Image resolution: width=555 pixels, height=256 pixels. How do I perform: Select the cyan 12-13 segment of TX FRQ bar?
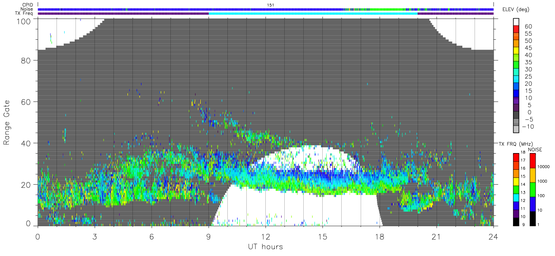point(516,197)
